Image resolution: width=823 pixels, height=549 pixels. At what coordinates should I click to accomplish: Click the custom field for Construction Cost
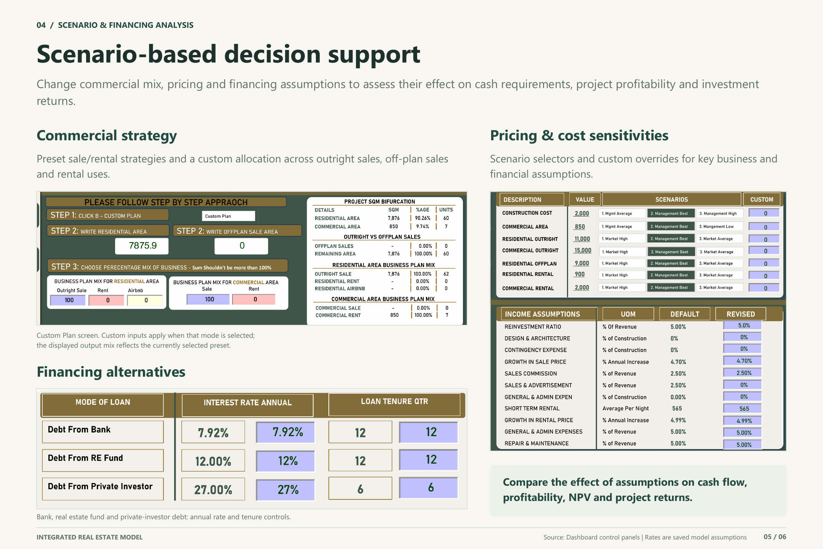764,213
